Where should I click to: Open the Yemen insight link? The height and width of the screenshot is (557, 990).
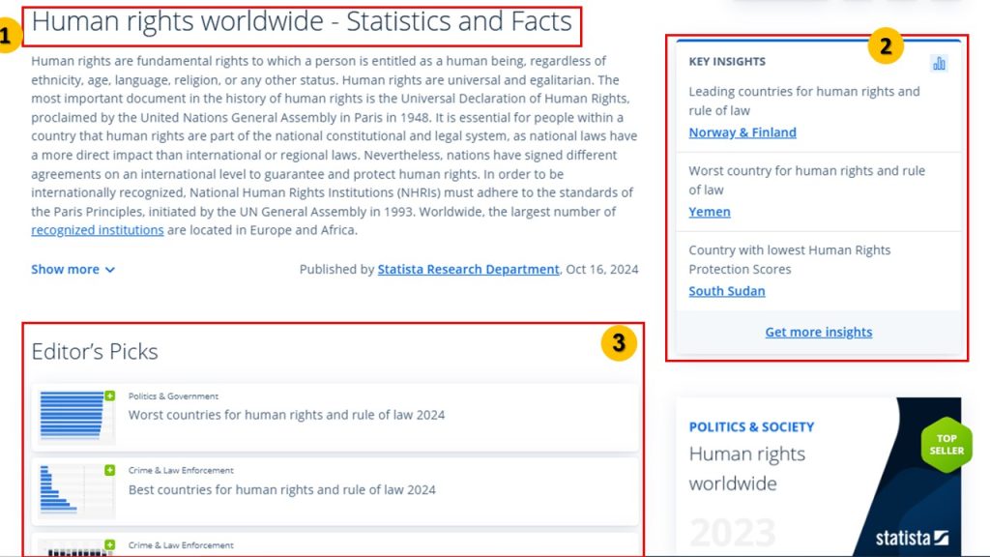tap(710, 212)
